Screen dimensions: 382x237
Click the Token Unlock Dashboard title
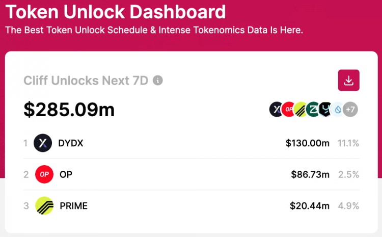click(x=116, y=12)
